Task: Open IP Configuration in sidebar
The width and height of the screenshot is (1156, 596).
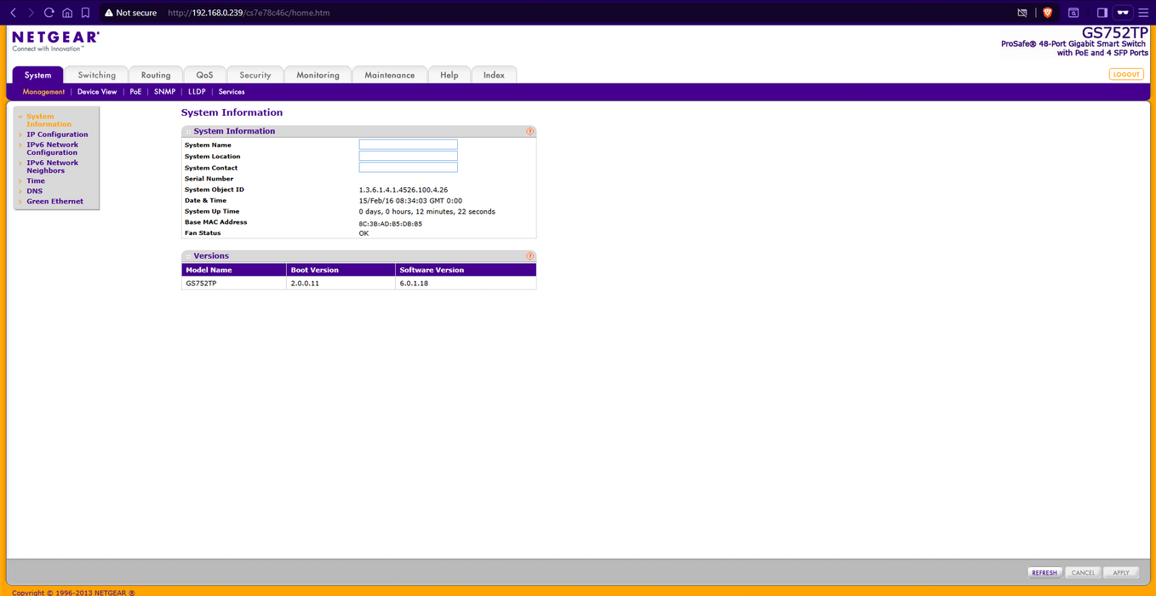Action: point(57,135)
